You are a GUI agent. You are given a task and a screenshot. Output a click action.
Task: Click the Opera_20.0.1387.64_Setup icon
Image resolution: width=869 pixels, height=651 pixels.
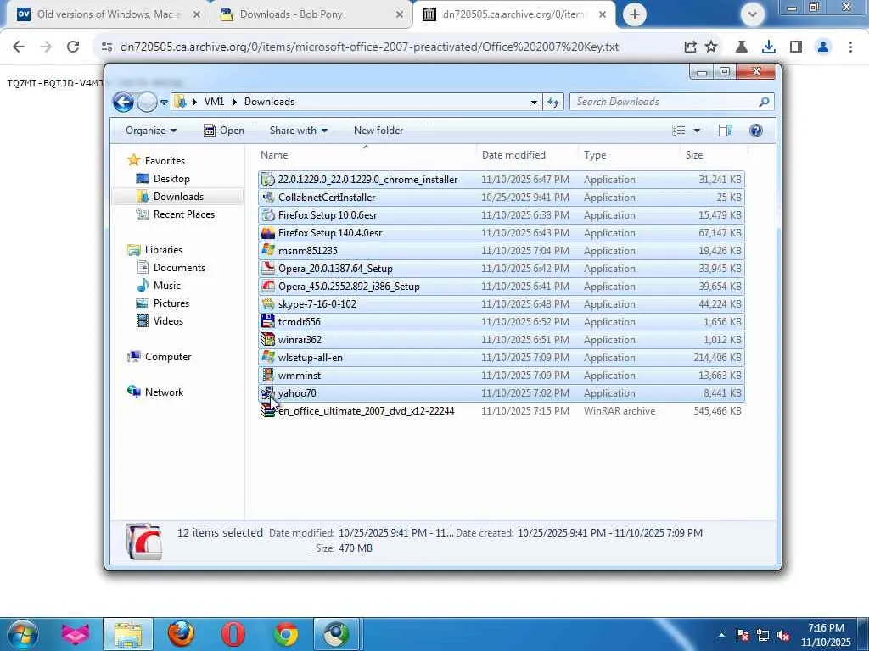[x=268, y=269]
